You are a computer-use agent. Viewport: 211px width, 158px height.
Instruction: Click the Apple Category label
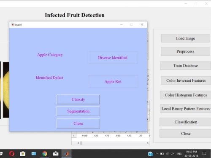50,55
